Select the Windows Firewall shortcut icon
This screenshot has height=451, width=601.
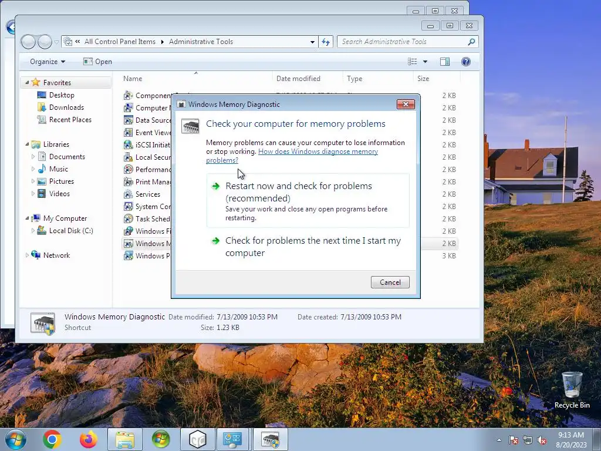point(128,231)
